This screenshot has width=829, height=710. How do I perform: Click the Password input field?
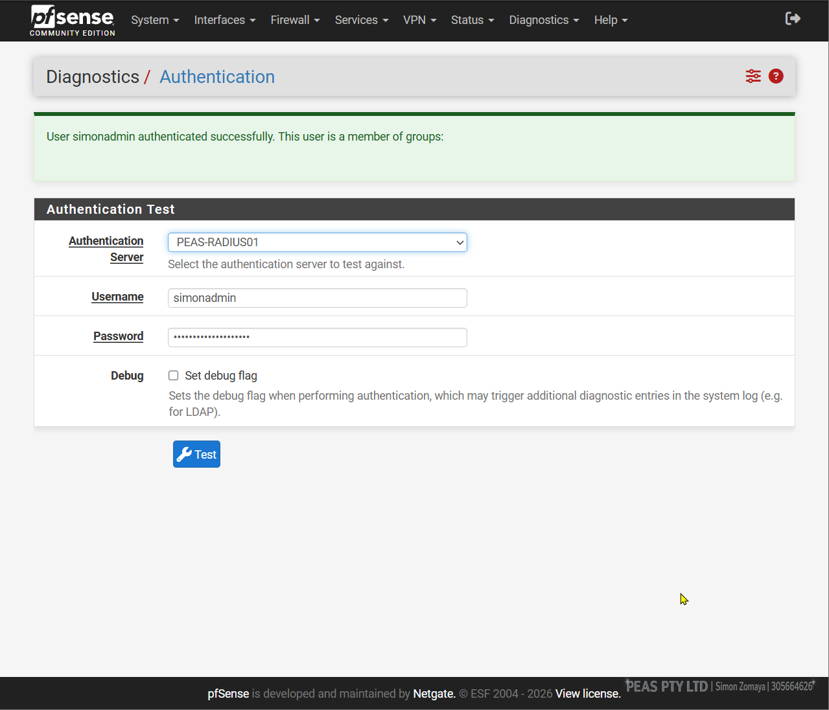pos(318,338)
